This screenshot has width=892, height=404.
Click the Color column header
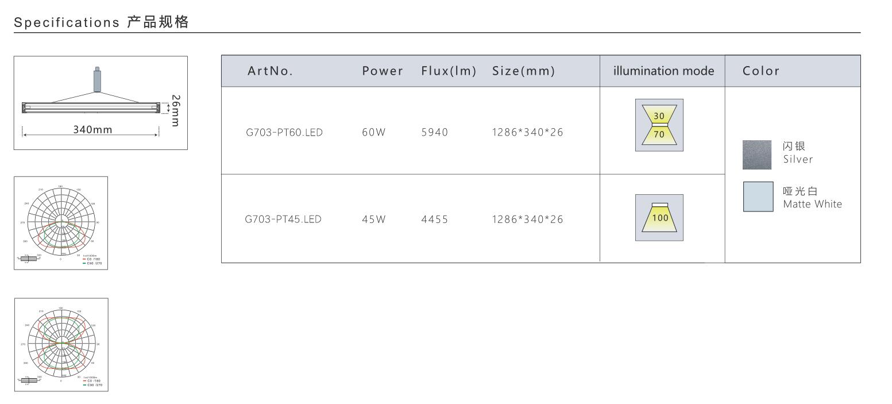(x=761, y=71)
